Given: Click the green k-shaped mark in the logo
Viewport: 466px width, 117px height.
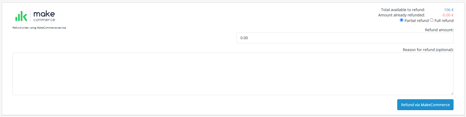Looking at the screenshot, I should (24, 16).
